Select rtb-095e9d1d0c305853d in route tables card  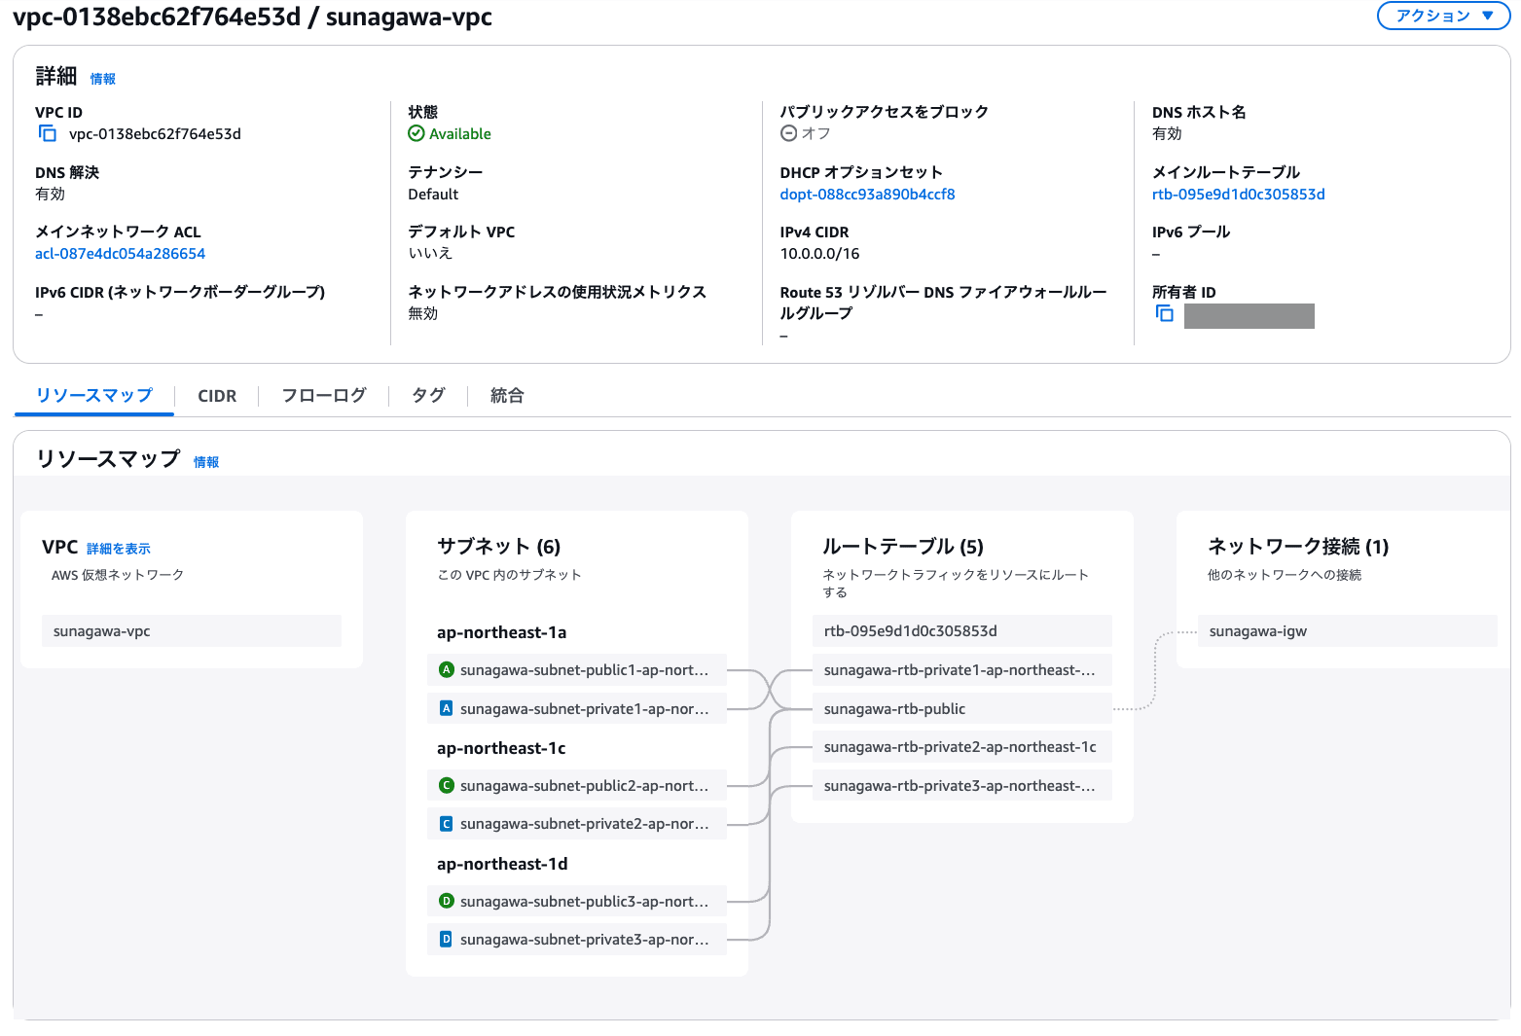click(x=962, y=630)
